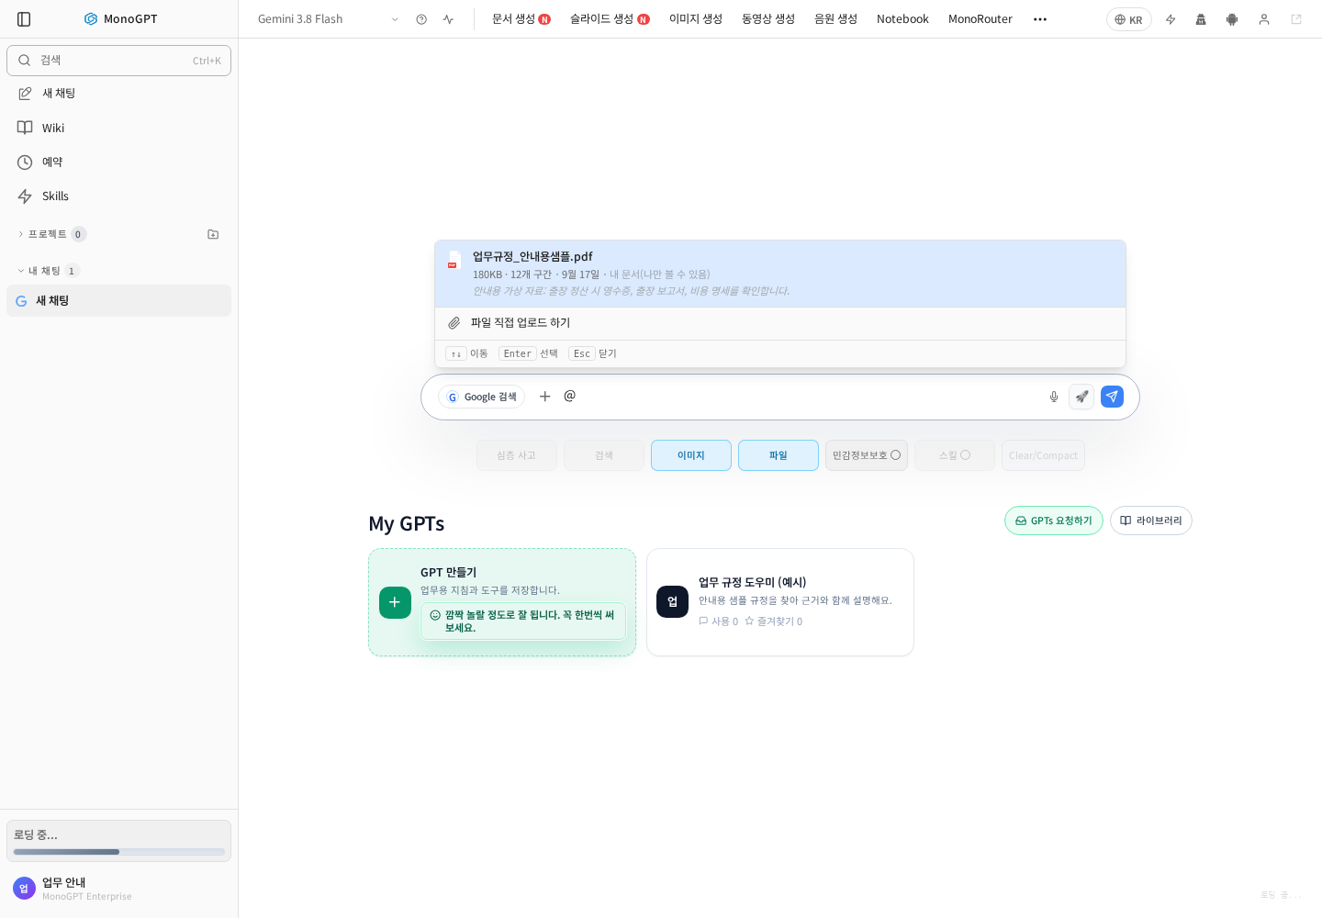Click the incognito figure icon in header
The width and height of the screenshot is (1322, 918).
(1201, 19)
